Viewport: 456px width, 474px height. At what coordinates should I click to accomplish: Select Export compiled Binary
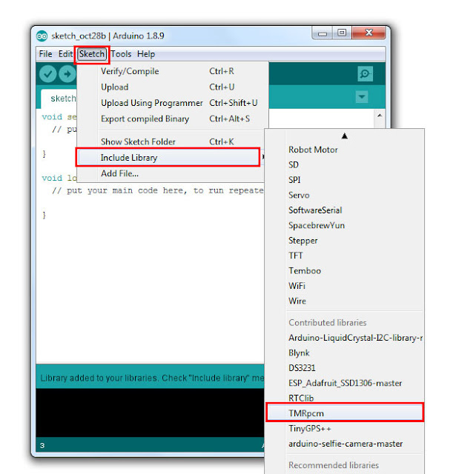(173, 118)
